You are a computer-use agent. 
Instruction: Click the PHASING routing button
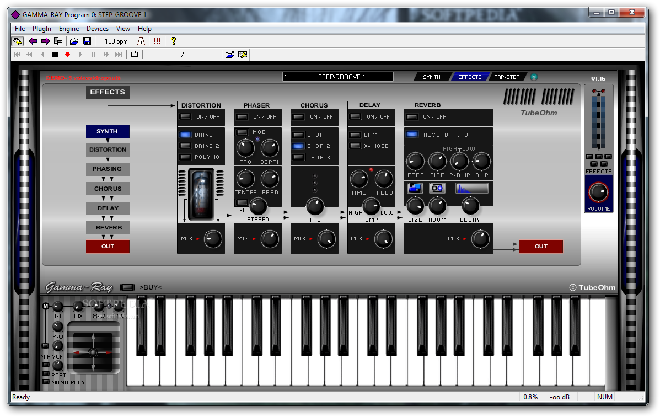[x=108, y=169]
